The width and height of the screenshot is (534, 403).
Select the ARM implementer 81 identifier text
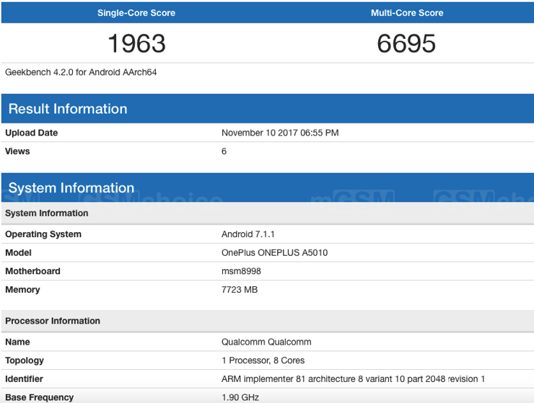[353, 378]
